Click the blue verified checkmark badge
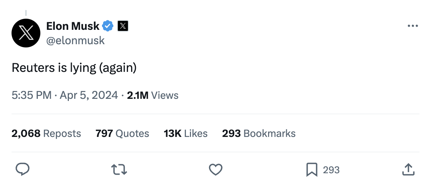Image resolution: width=431 pixels, height=184 pixels. (x=108, y=26)
